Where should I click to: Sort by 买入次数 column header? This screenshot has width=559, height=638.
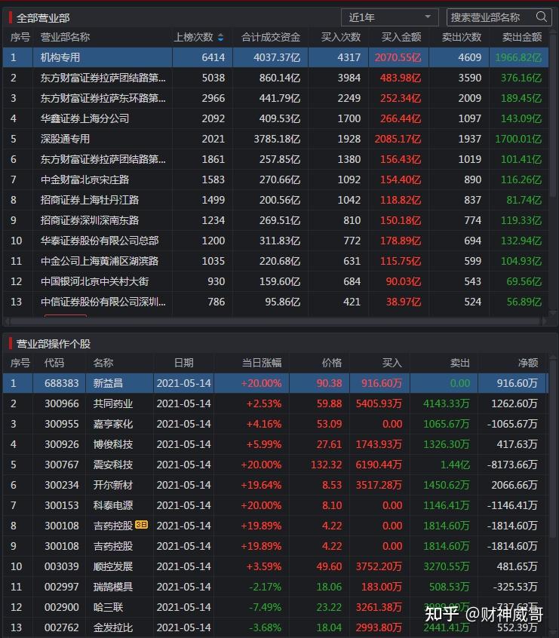(341, 38)
